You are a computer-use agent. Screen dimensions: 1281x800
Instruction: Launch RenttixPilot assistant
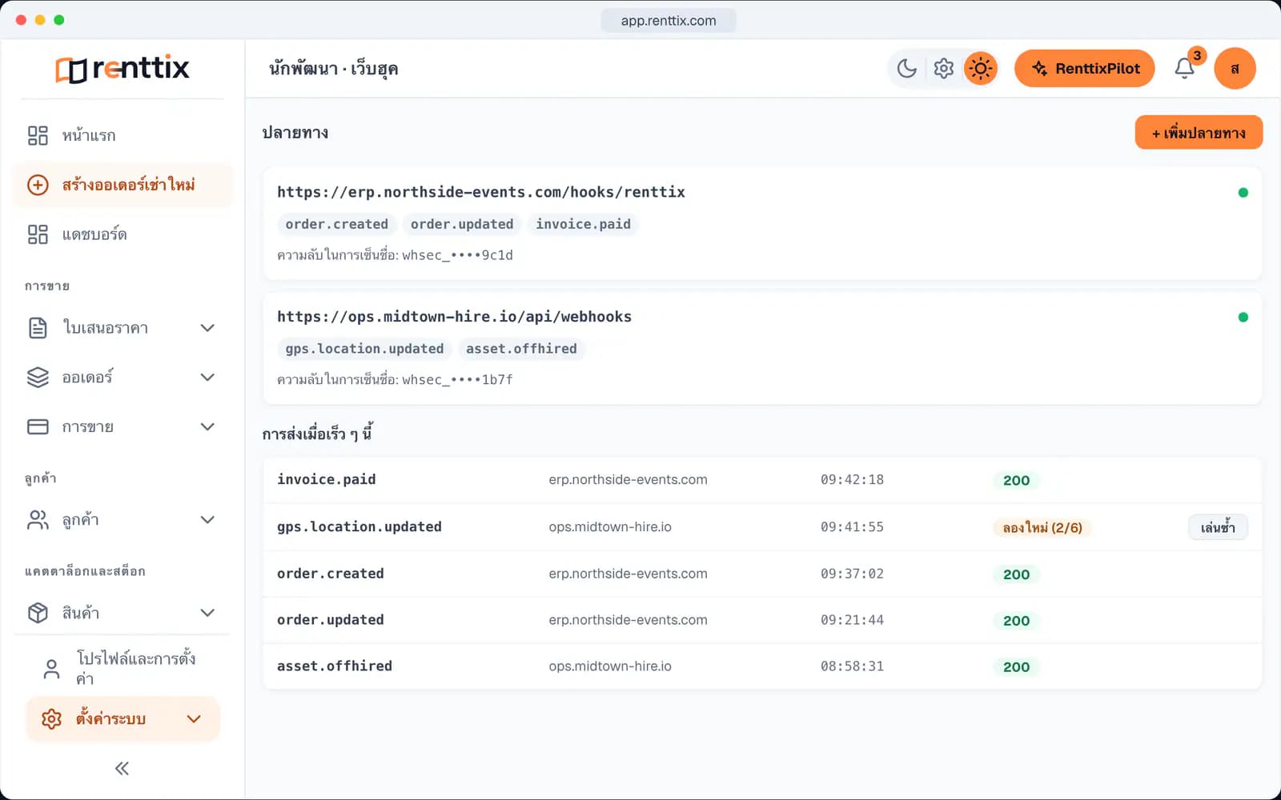tap(1085, 69)
